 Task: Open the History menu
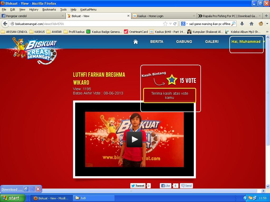(x=33, y=9)
